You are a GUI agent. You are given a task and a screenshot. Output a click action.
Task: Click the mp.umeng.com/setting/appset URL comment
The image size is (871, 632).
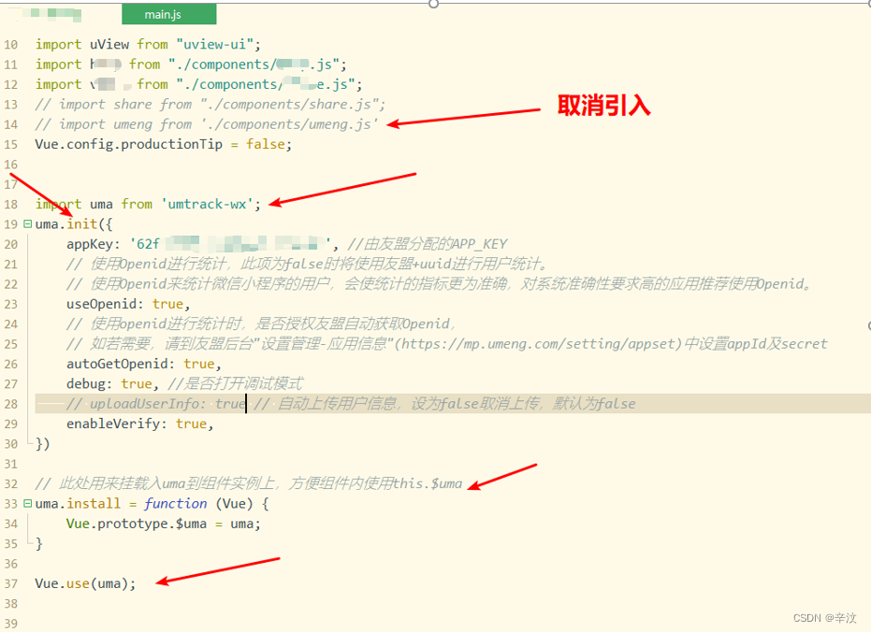coord(538,344)
